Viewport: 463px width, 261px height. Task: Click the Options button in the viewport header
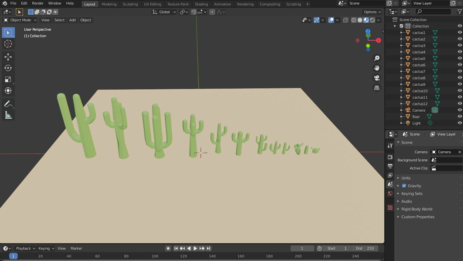pos(371,12)
